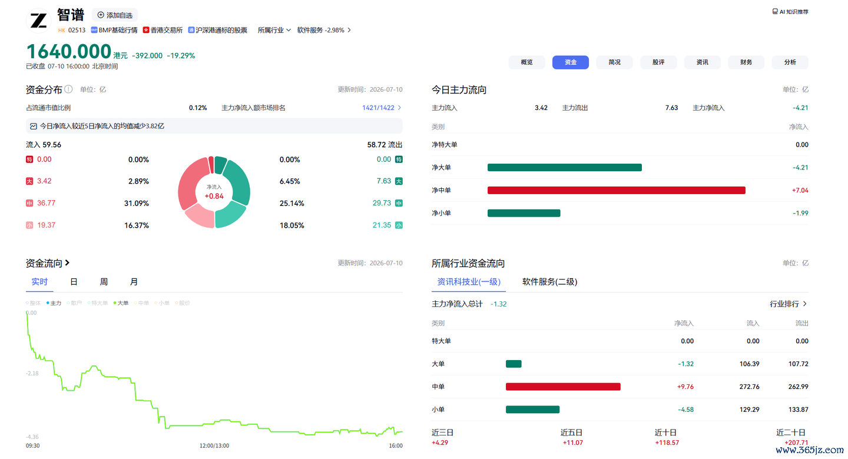
Task: Click the green 小单 industry bar for -4.58
Action: point(532,410)
